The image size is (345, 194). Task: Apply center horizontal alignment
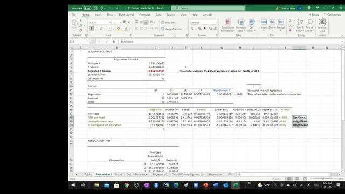coord(141,29)
